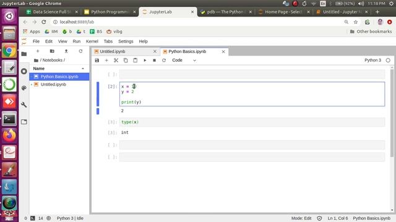
Task: Switch to the pdb — The Python browser tab
Action: tap(225, 12)
